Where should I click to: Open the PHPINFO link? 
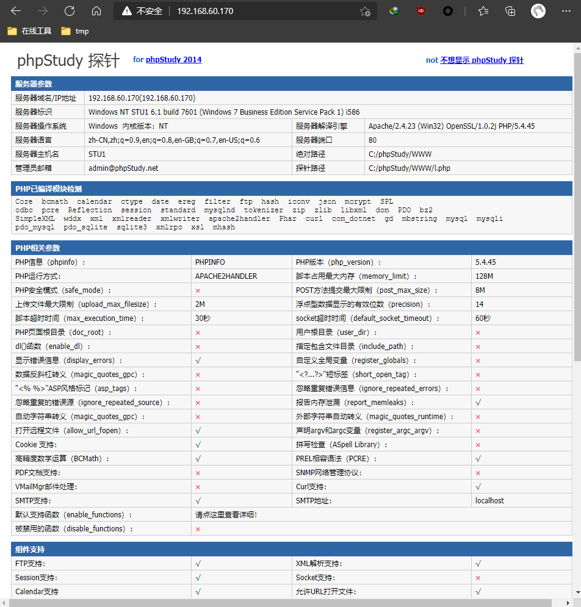[x=210, y=262]
